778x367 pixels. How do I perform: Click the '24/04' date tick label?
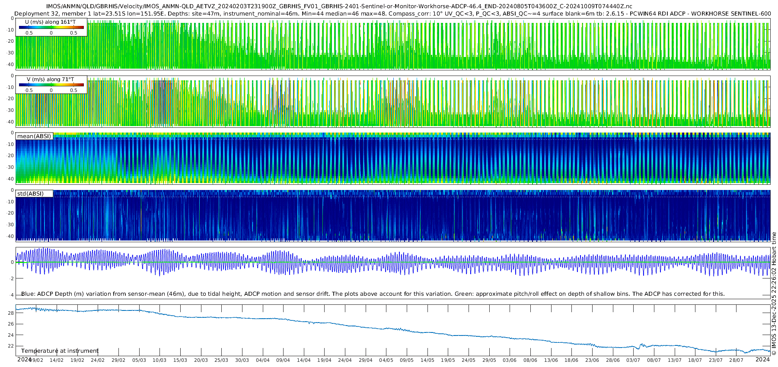[x=345, y=361]
